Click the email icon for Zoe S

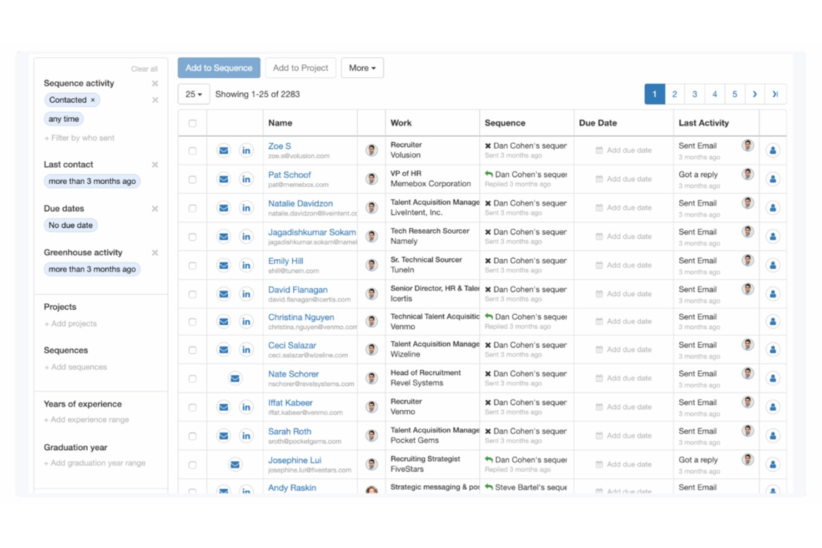point(223,150)
